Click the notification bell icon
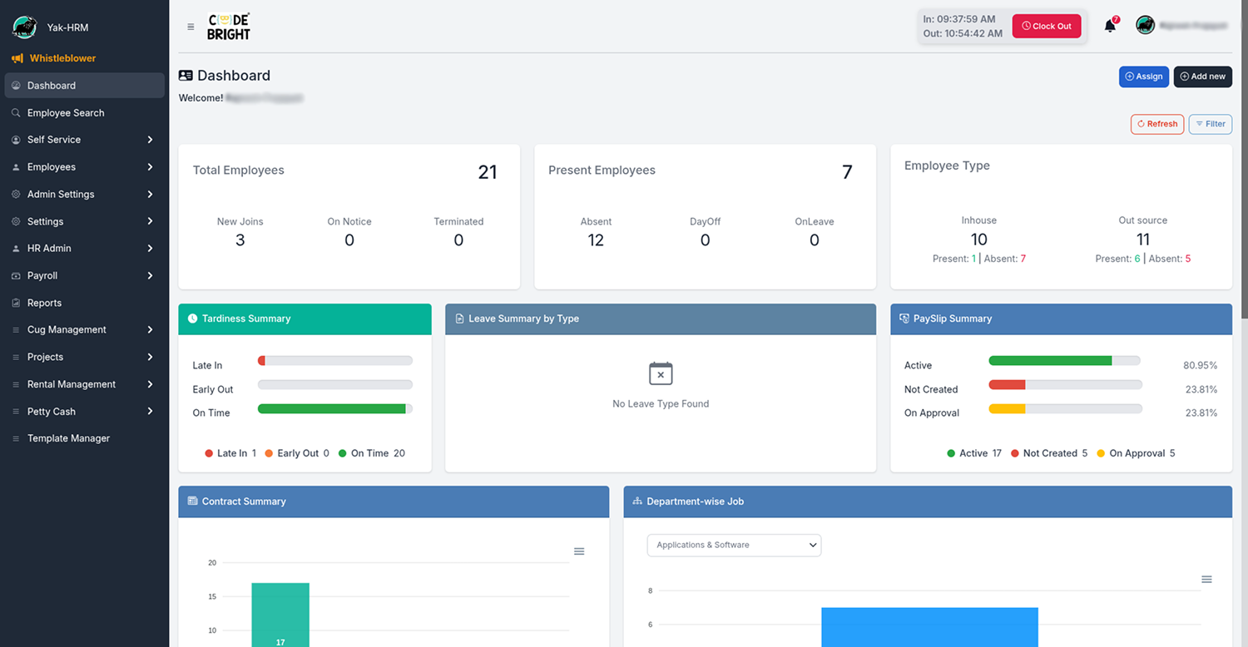This screenshot has height=647, width=1248. 1110,26
